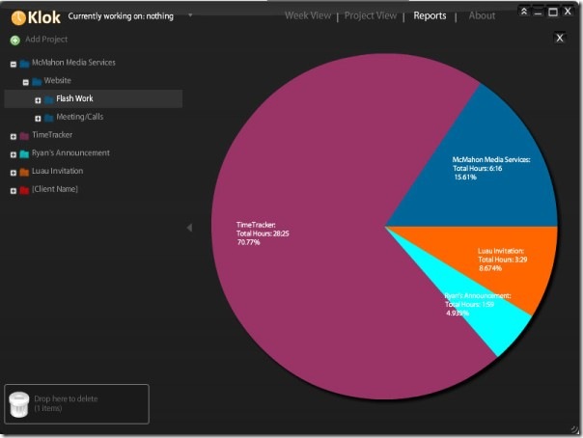Screen dimensions: 583x438
Task: Open the About tab
Action: pyautogui.click(x=482, y=15)
